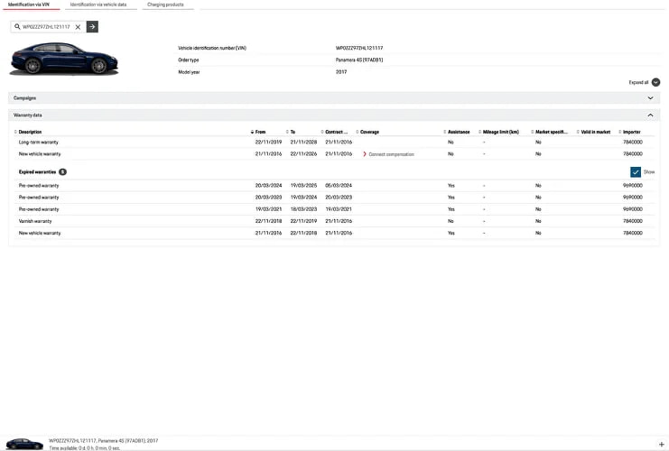The image size is (669, 451).
Task: Click the 22/11/2026 To date cell
Action: [x=303, y=154]
